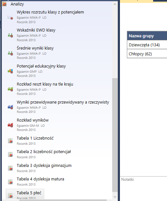
Task: Click 'Egzamin GMP LO' under Potencjał edukacyjny
Action: (x=30, y=71)
